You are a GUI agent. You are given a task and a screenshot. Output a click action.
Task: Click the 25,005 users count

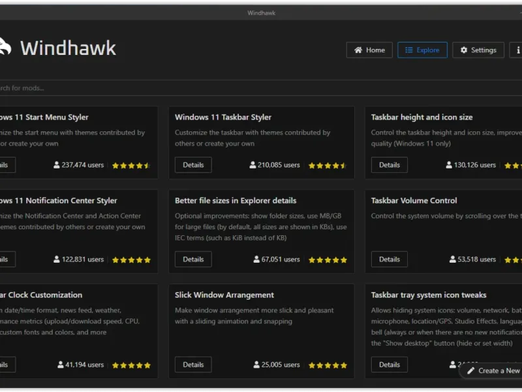click(x=281, y=365)
